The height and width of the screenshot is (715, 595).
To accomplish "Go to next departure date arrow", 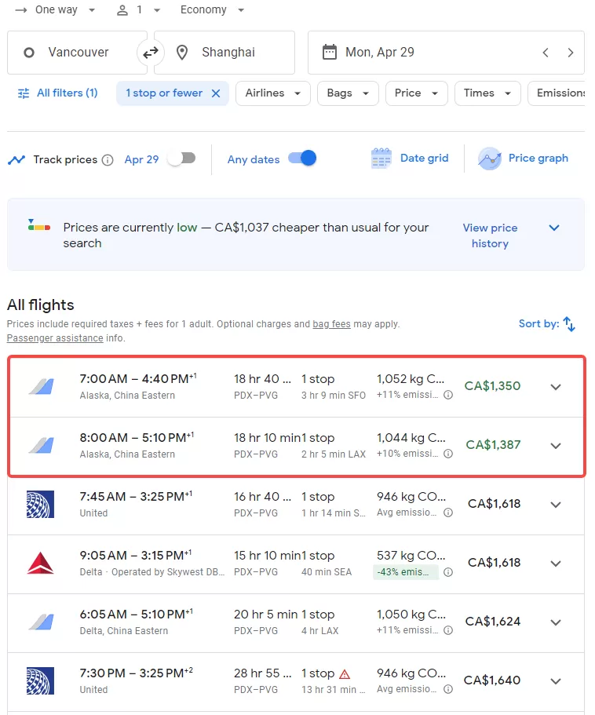I will (571, 53).
